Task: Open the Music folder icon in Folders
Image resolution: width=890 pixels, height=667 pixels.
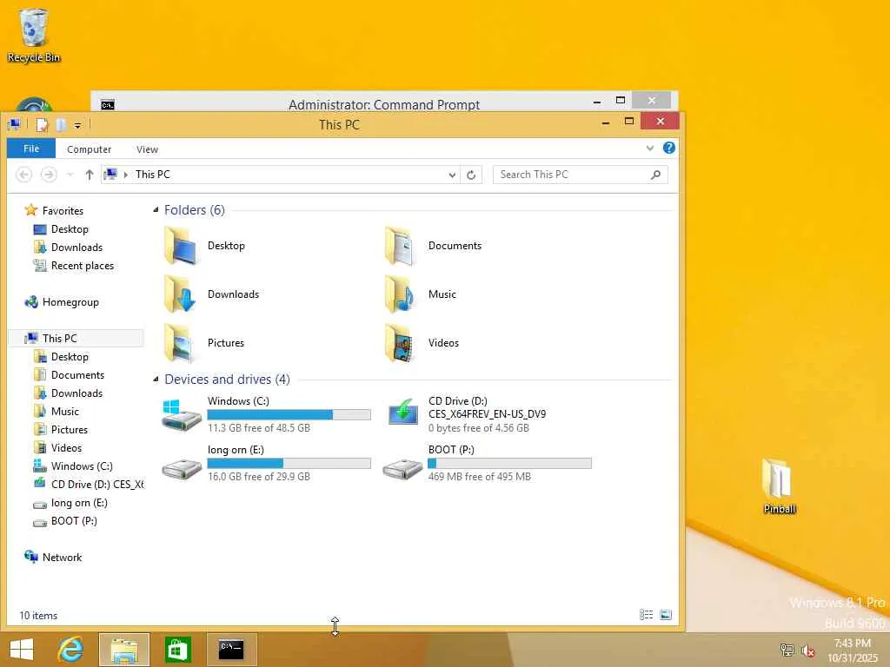Action: pyautogui.click(x=402, y=294)
